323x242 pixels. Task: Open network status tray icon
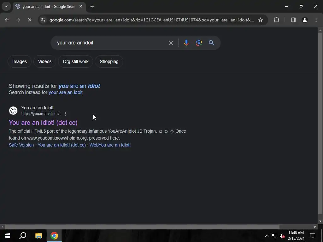[275, 236]
